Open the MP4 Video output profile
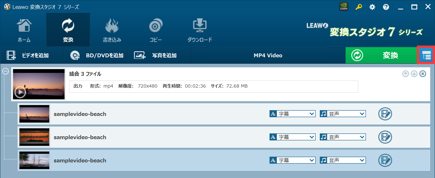Viewport: 435px width, 178px height. click(x=268, y=55)
